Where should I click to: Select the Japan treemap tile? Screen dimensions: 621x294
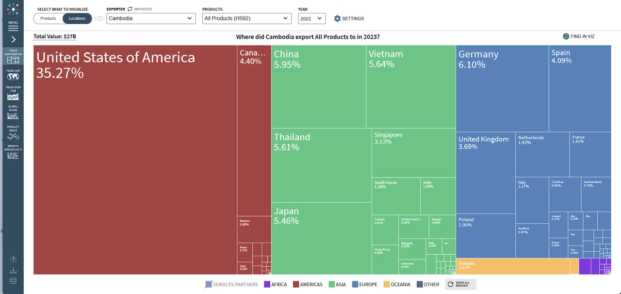point(321,238)
